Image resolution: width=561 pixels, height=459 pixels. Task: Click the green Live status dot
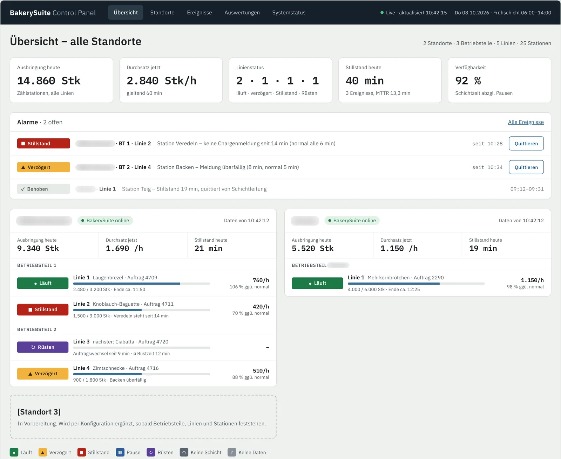pos(382,13)
